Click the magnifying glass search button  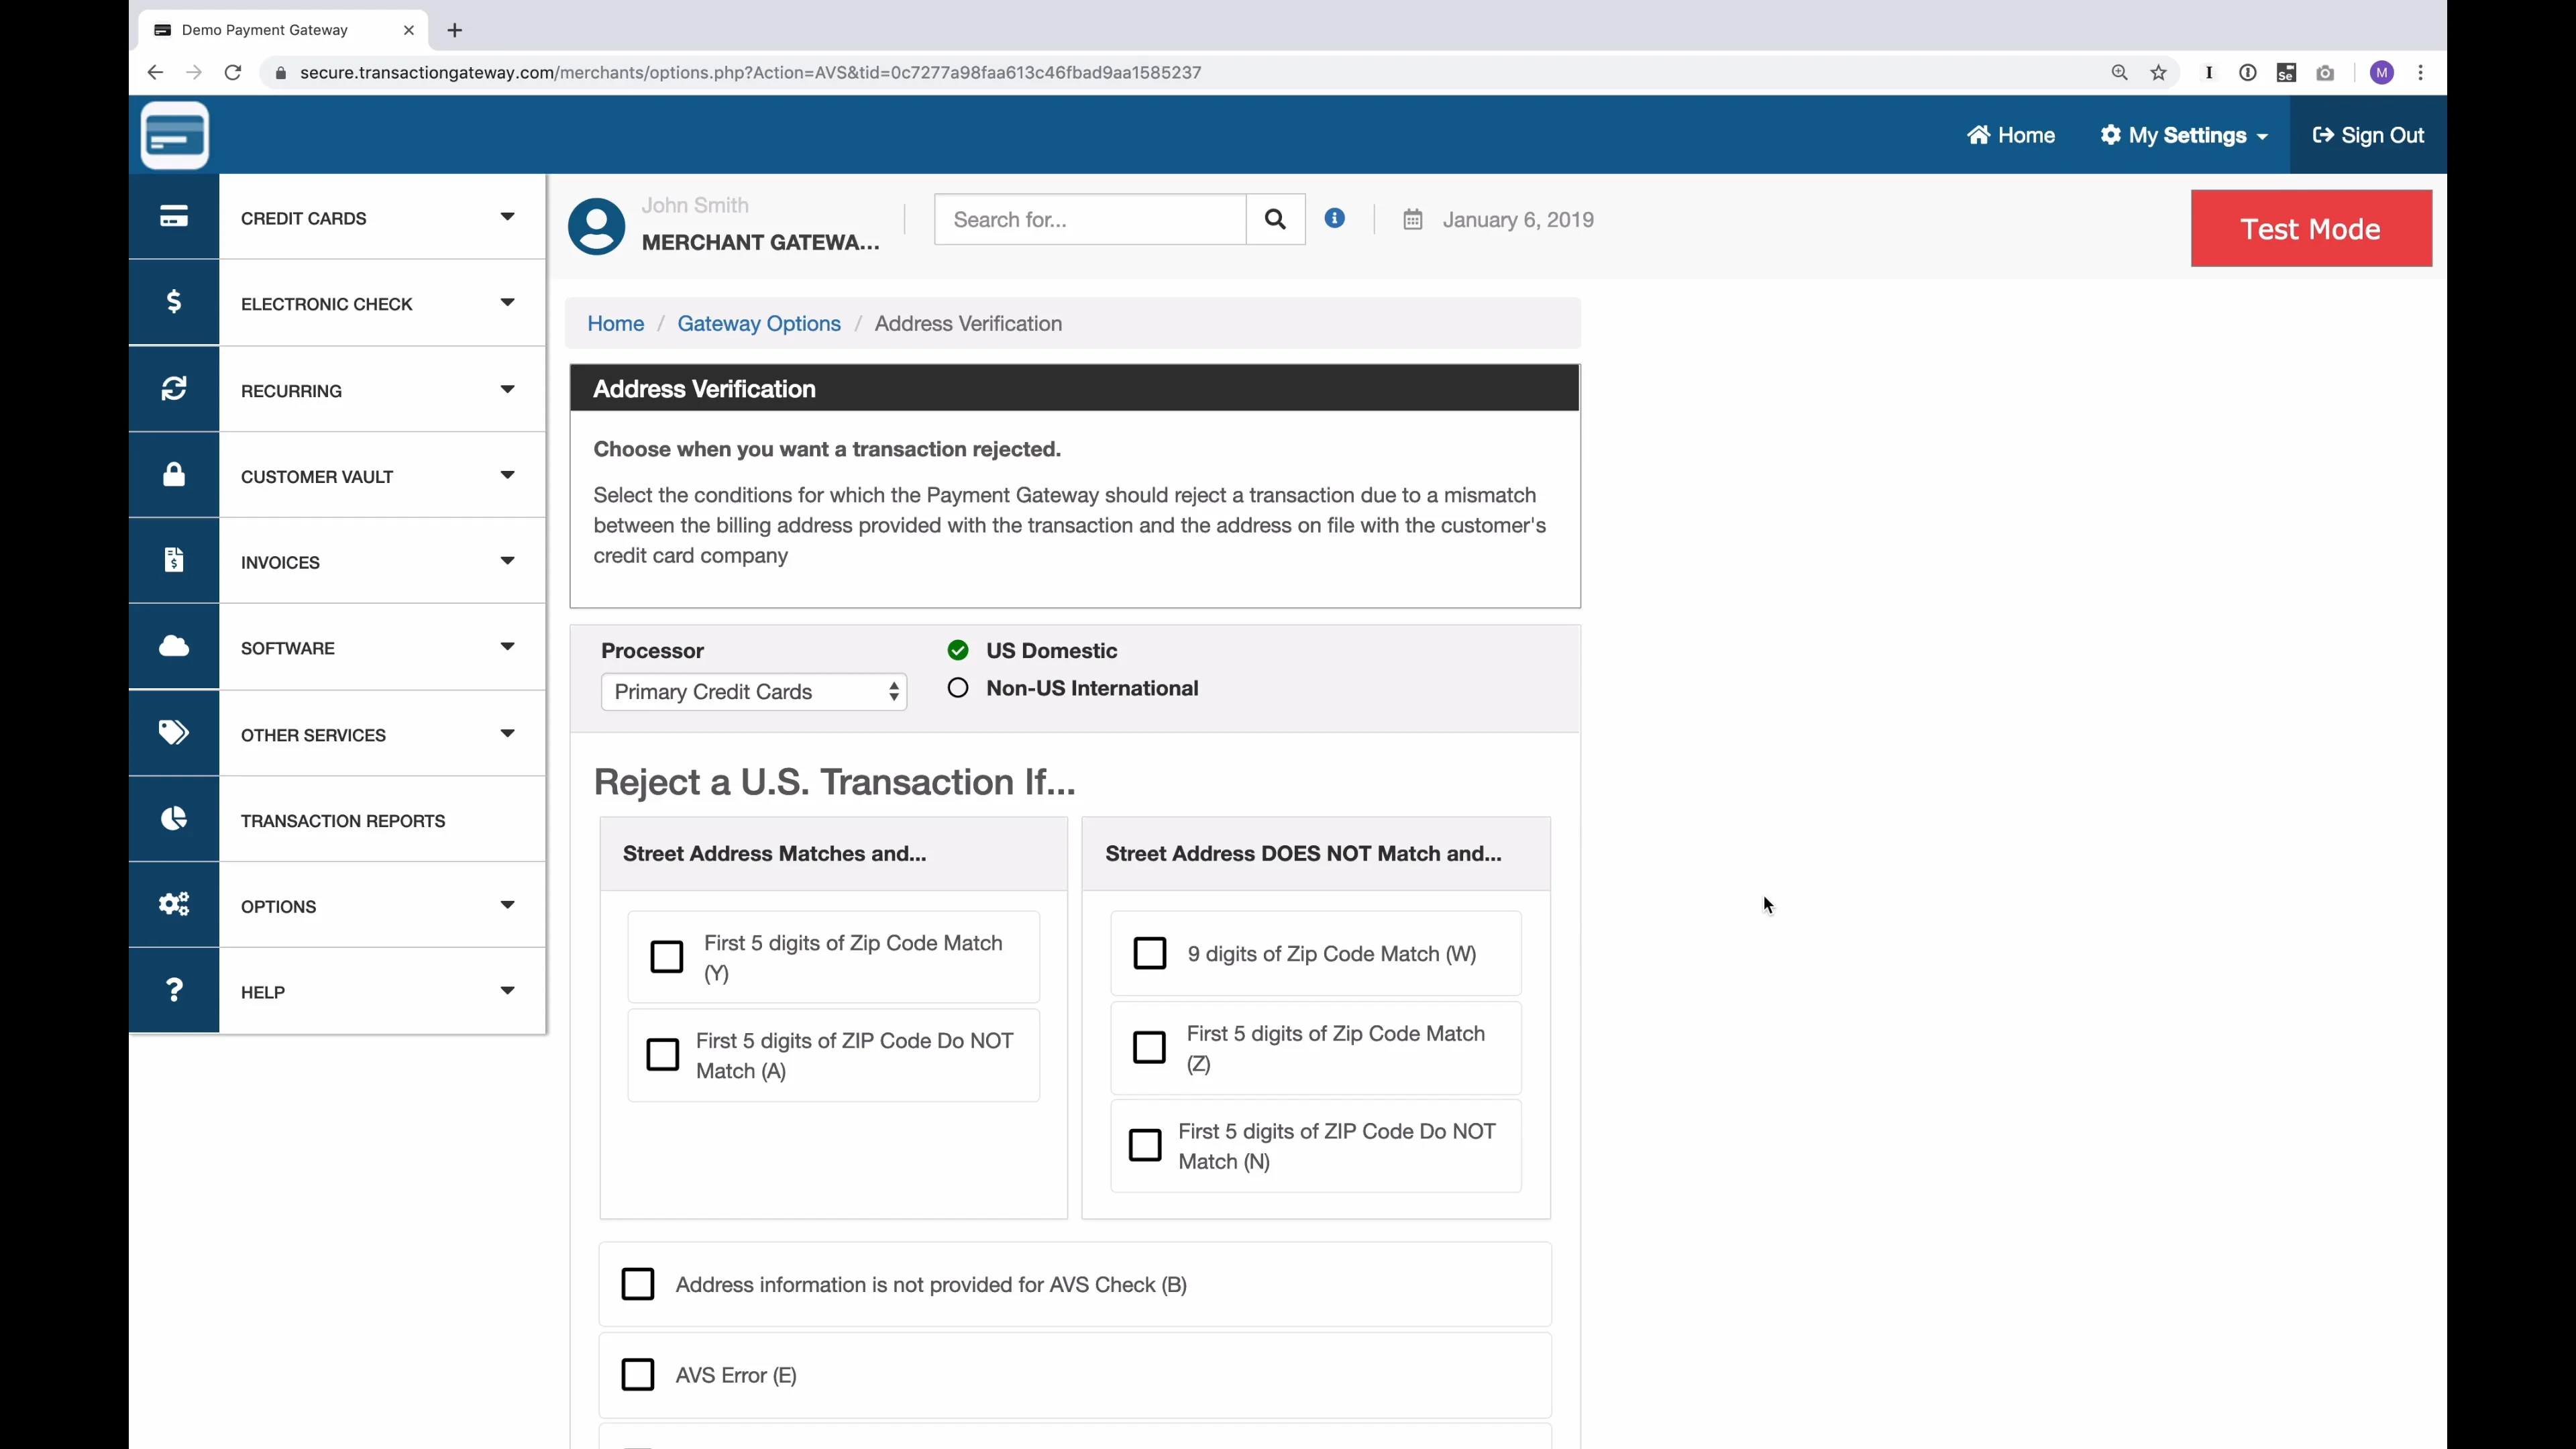[1274, 220]
